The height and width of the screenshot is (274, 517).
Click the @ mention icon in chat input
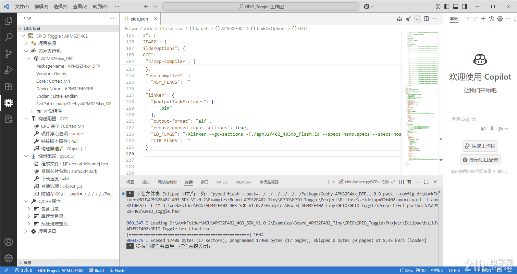483,129
